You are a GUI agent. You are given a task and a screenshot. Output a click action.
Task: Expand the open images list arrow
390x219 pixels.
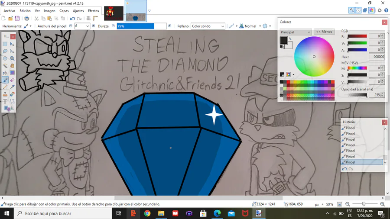[x=149, y=11]
